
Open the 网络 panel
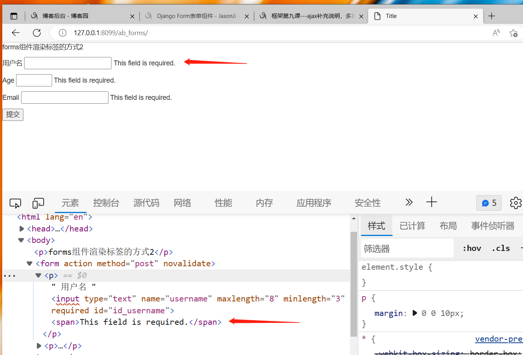(x=182, y=203)
